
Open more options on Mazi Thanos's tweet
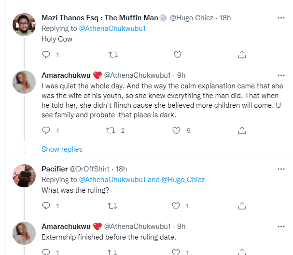click(x=280, y=18)
